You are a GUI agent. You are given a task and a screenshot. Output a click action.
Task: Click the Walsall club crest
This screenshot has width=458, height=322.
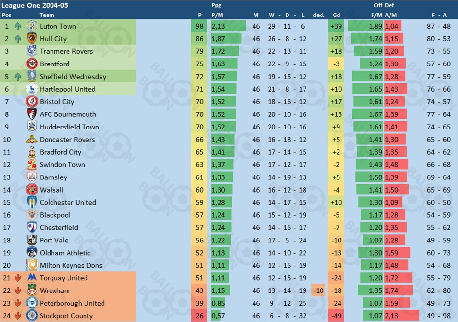pyautogui.click(x=32, y=190)
